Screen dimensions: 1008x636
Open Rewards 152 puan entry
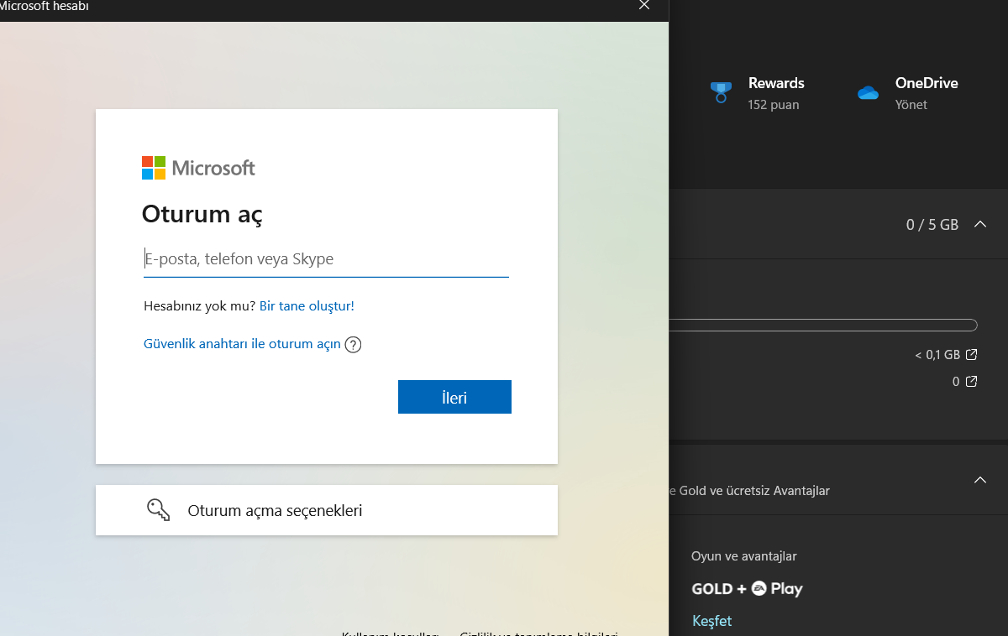(x=757, y=93)
